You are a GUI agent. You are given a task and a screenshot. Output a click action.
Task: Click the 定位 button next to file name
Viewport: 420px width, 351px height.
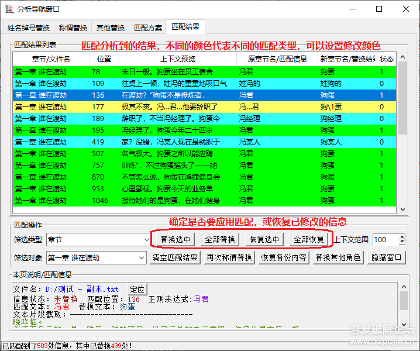tap(137, 290)
